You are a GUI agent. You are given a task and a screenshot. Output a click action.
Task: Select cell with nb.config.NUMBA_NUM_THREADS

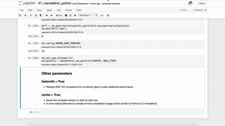[x=122, y=43]
